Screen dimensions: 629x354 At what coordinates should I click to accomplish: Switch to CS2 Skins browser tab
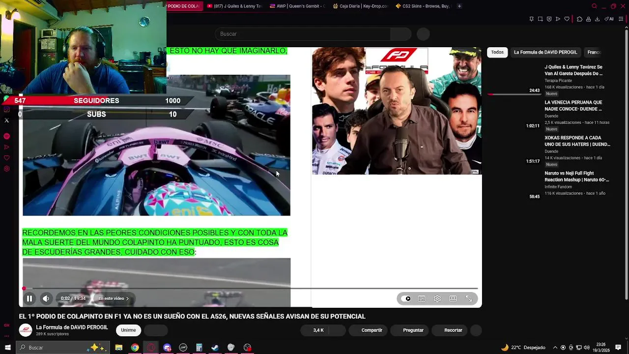[423, 6]
